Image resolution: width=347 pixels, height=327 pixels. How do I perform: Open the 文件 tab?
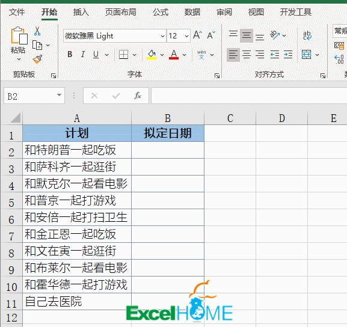(x=17, y=12)
